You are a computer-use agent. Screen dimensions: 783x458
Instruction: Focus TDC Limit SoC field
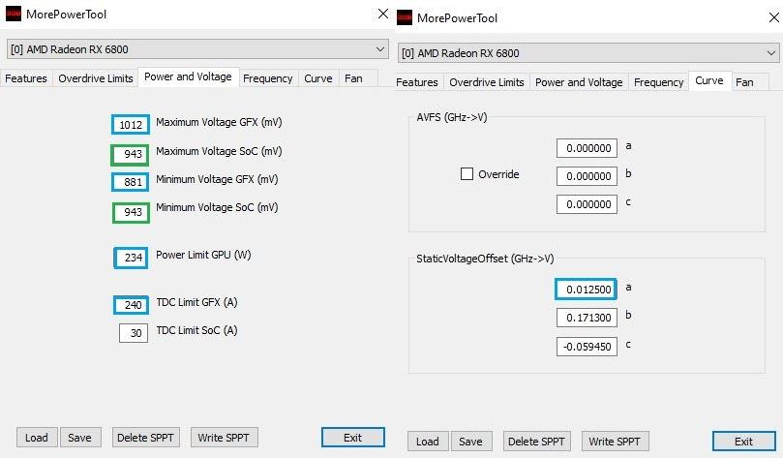[134, 333]
